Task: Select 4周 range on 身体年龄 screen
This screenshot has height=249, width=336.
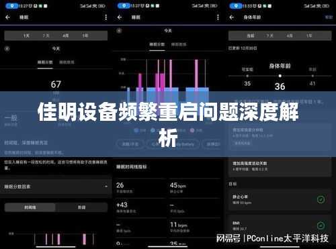Action: click(x=290, y=36)
